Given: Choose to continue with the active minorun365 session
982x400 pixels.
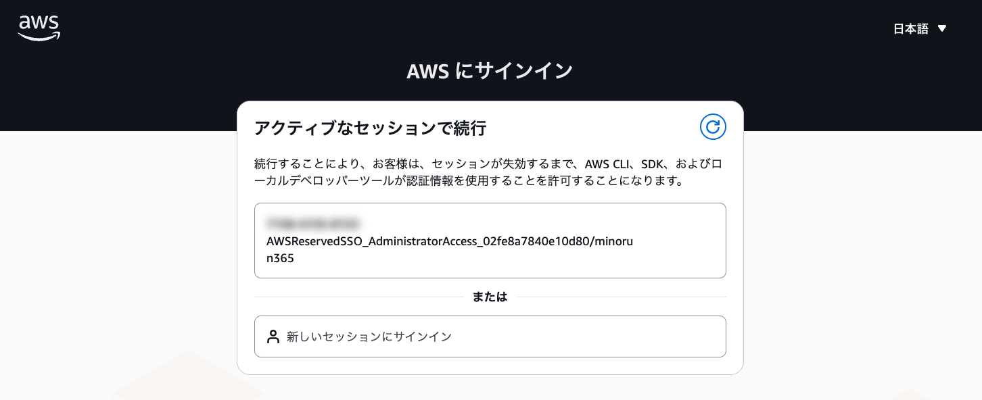Looking at the screenshot, I should click(x=490, y=241).
